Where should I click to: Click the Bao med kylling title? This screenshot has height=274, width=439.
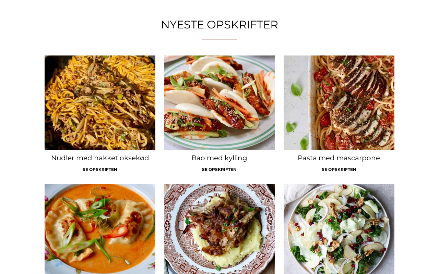point(219,158)
